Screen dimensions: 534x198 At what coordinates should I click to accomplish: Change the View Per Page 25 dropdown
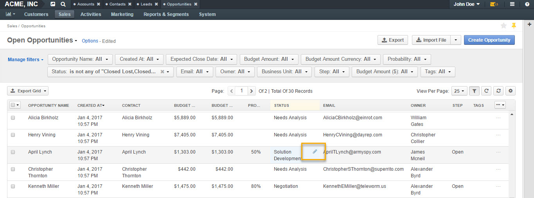pos(459,91)
